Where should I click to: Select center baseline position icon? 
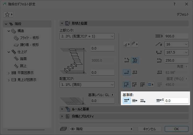[135, 101]
